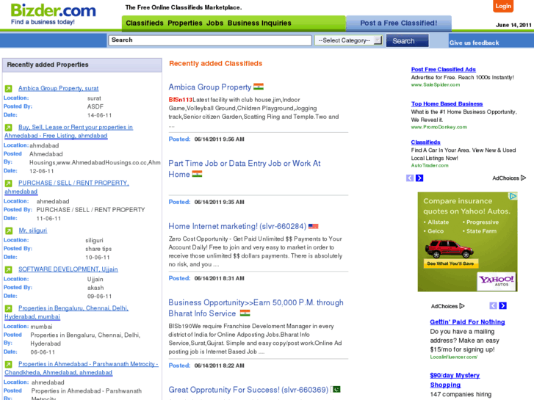Click Post Free Classified Ads ad link
This screenshot has width=534, height=400.
click(444, 70)
